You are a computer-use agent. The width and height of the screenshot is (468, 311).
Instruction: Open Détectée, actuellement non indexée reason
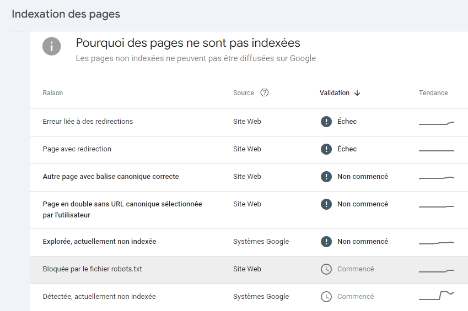tap(99, 297)
